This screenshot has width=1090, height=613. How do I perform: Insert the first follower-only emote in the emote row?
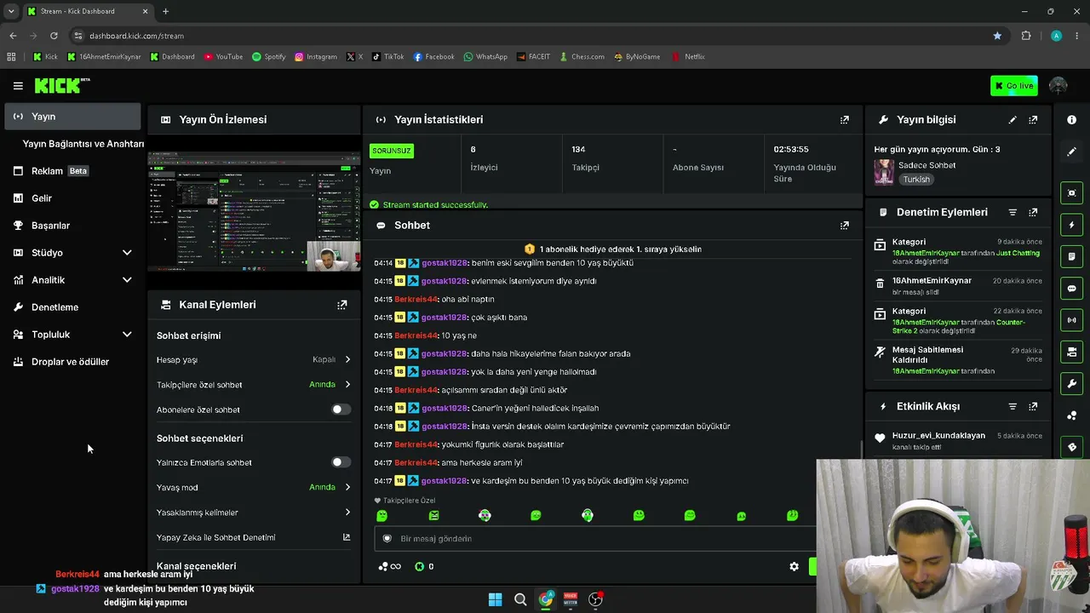coord(381,516)
